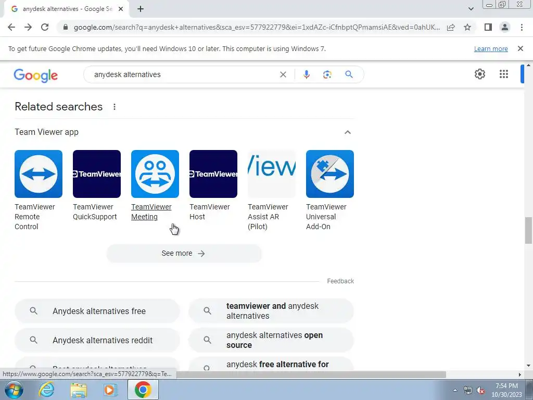Open Chrome three-dot menu
This screenshot has width=533, height=400.
(522, 27)
